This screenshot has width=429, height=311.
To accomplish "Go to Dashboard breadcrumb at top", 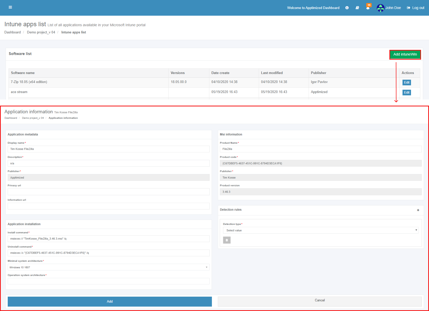I will [x=13, y=32].
